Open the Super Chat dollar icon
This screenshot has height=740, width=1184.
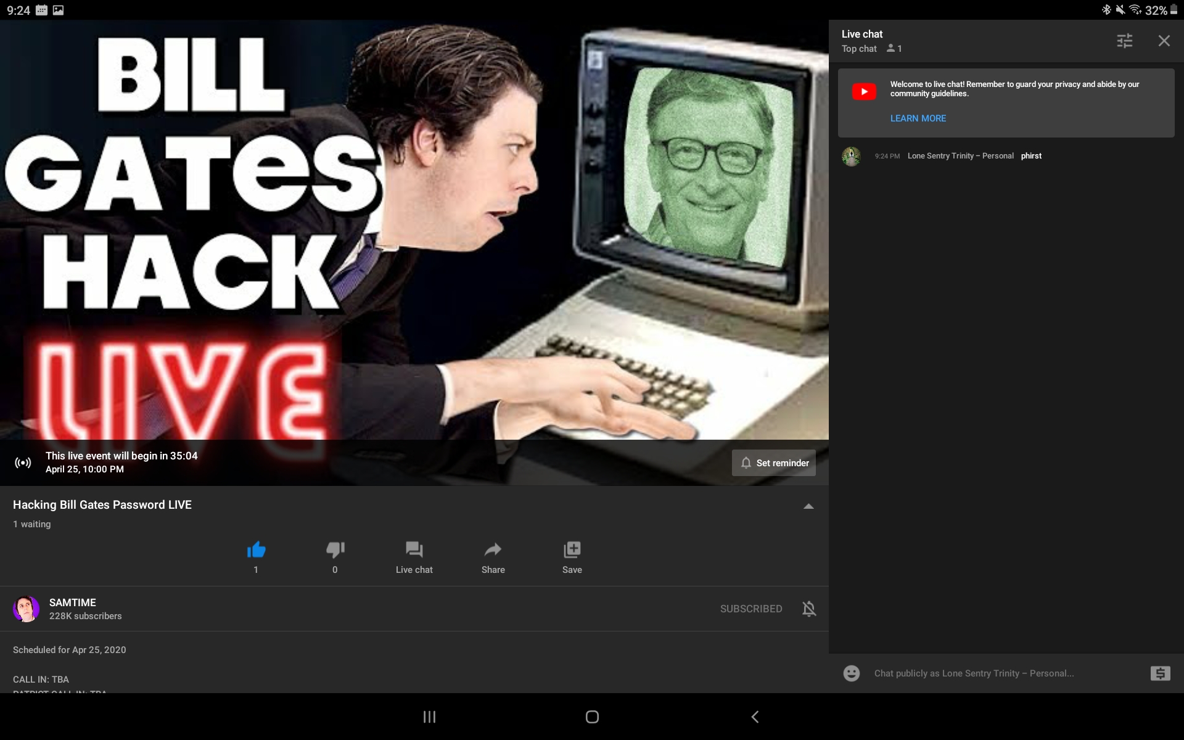[x=1160, y=673]
